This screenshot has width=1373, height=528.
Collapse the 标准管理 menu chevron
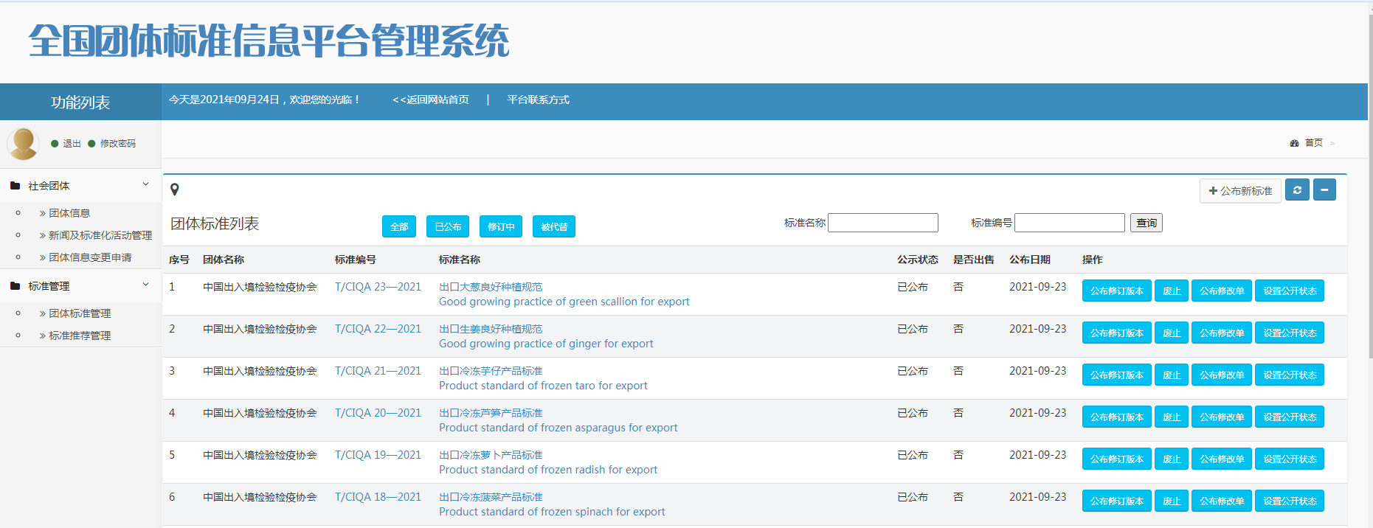[145, 285]
